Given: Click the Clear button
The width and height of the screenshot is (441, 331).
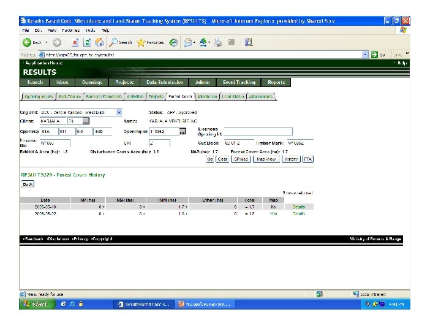Looking at the screenshot, I should pyautogui.click(x=222, y=159).
